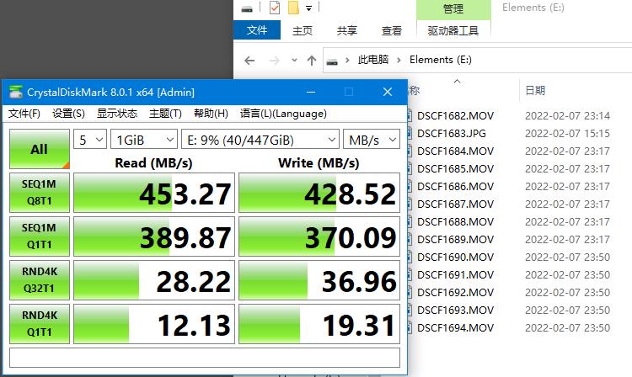
Task: Select file DSCF1688.MOV
Action: click(455, 222)
